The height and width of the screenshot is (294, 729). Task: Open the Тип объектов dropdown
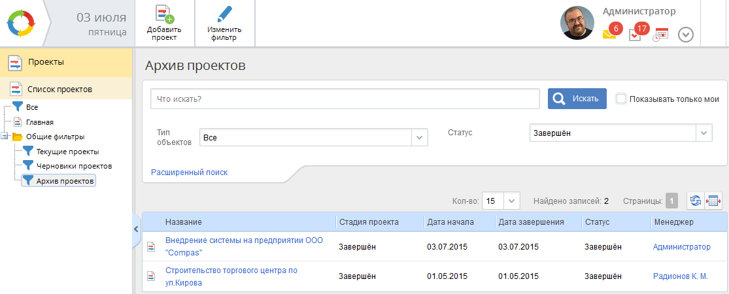(419, 137)
